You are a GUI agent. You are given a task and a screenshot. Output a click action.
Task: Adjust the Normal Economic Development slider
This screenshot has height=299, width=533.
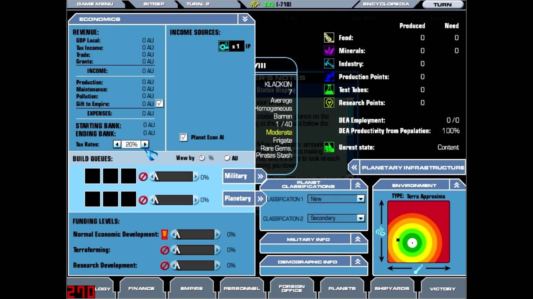point(196,234)
